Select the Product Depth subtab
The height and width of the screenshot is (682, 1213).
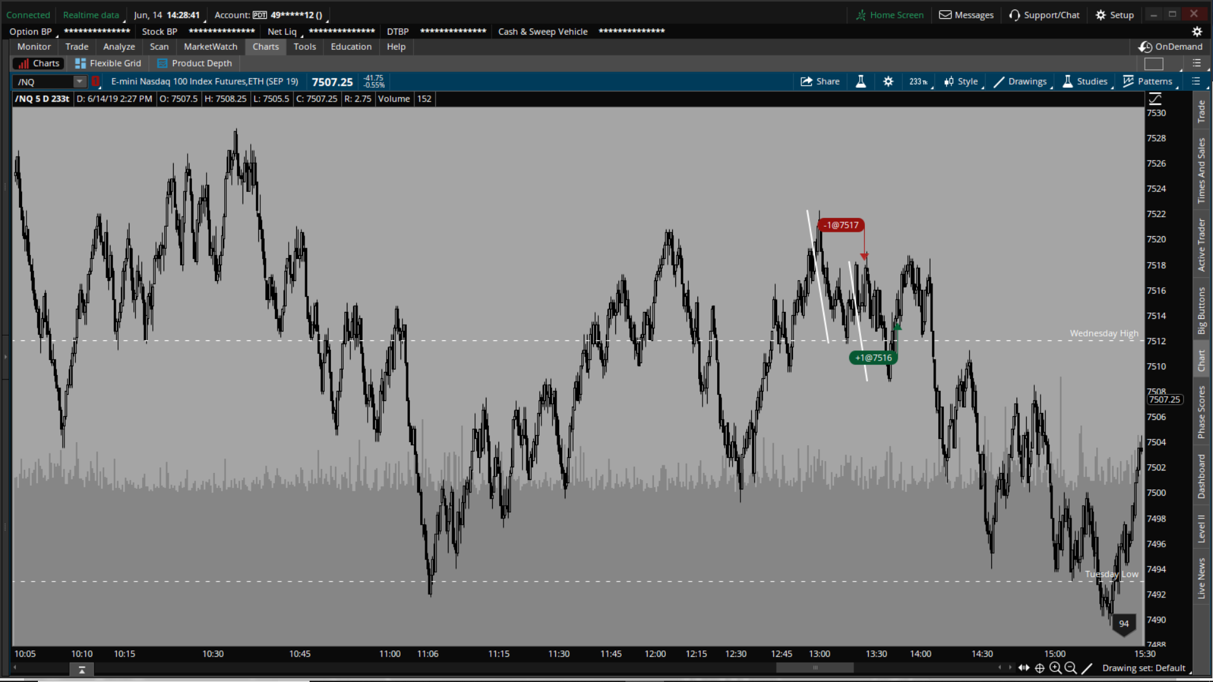pos(195,63)
